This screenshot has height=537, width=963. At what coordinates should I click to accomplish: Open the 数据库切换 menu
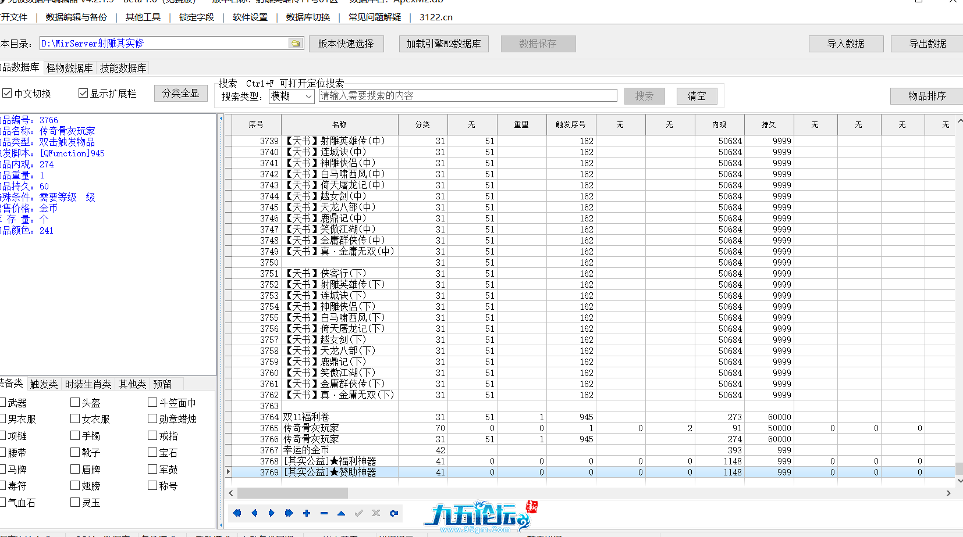308,17
